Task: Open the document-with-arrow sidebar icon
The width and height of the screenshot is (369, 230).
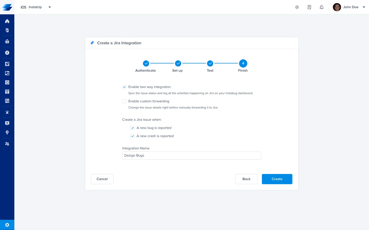Action: (7, 30)
